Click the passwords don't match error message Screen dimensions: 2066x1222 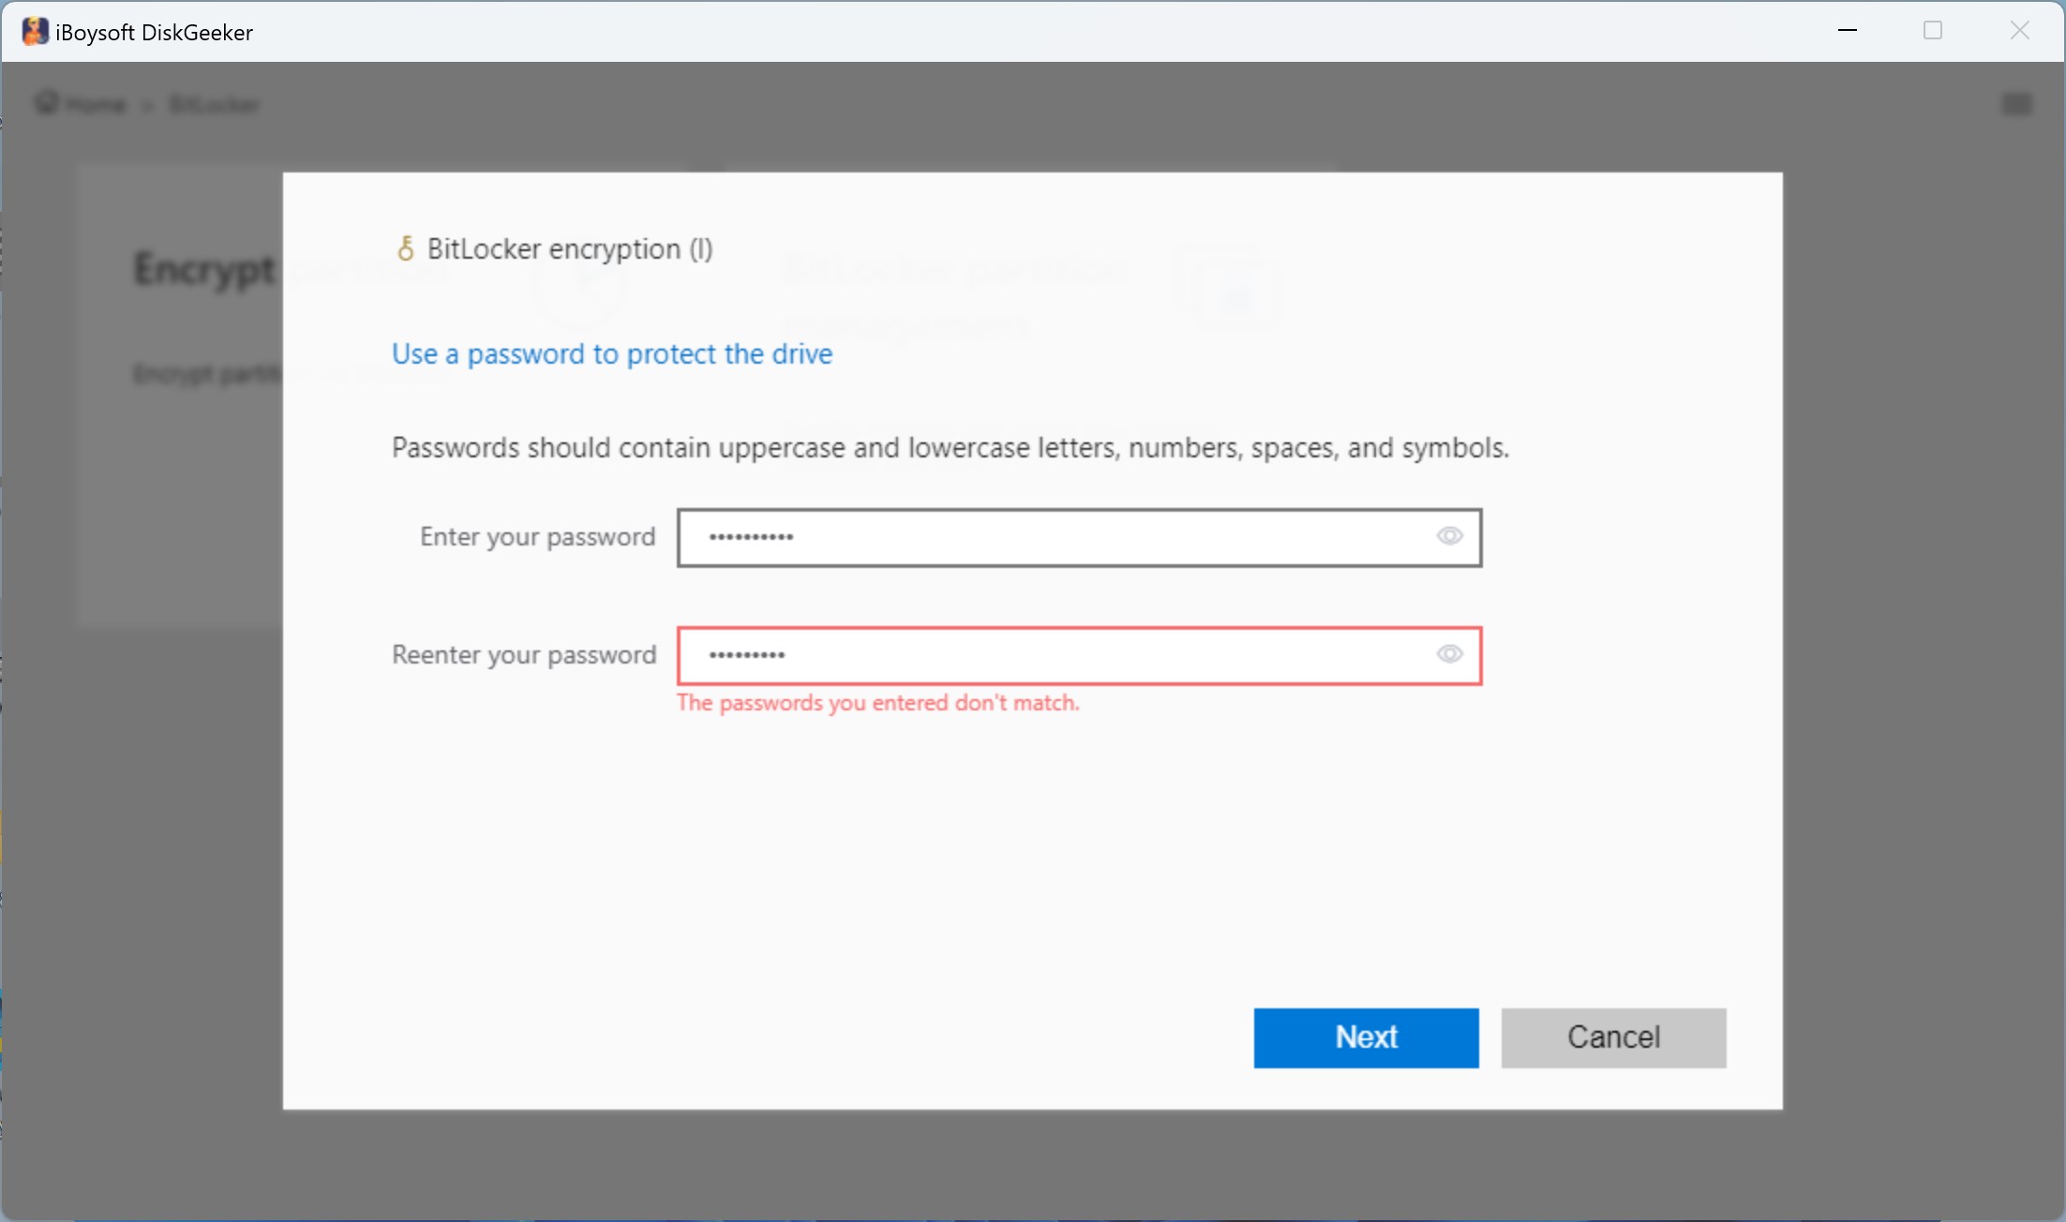coord(878,703)
